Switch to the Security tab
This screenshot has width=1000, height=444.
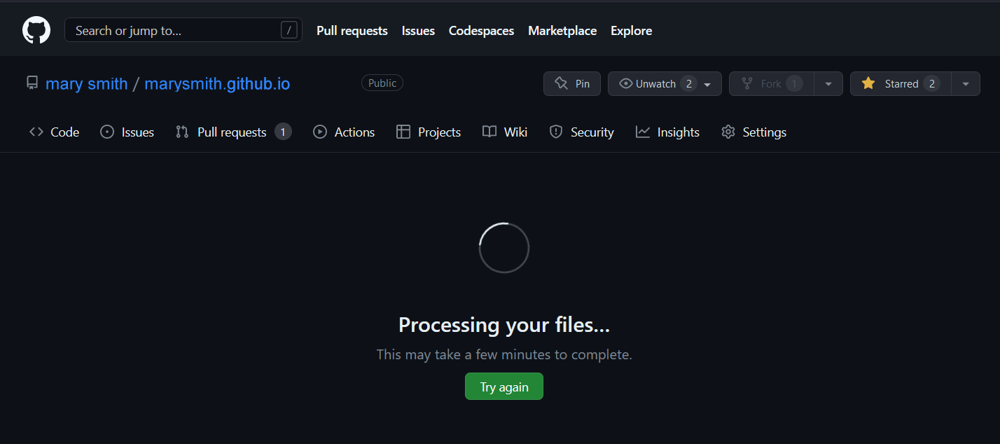(x=581, y=132)
